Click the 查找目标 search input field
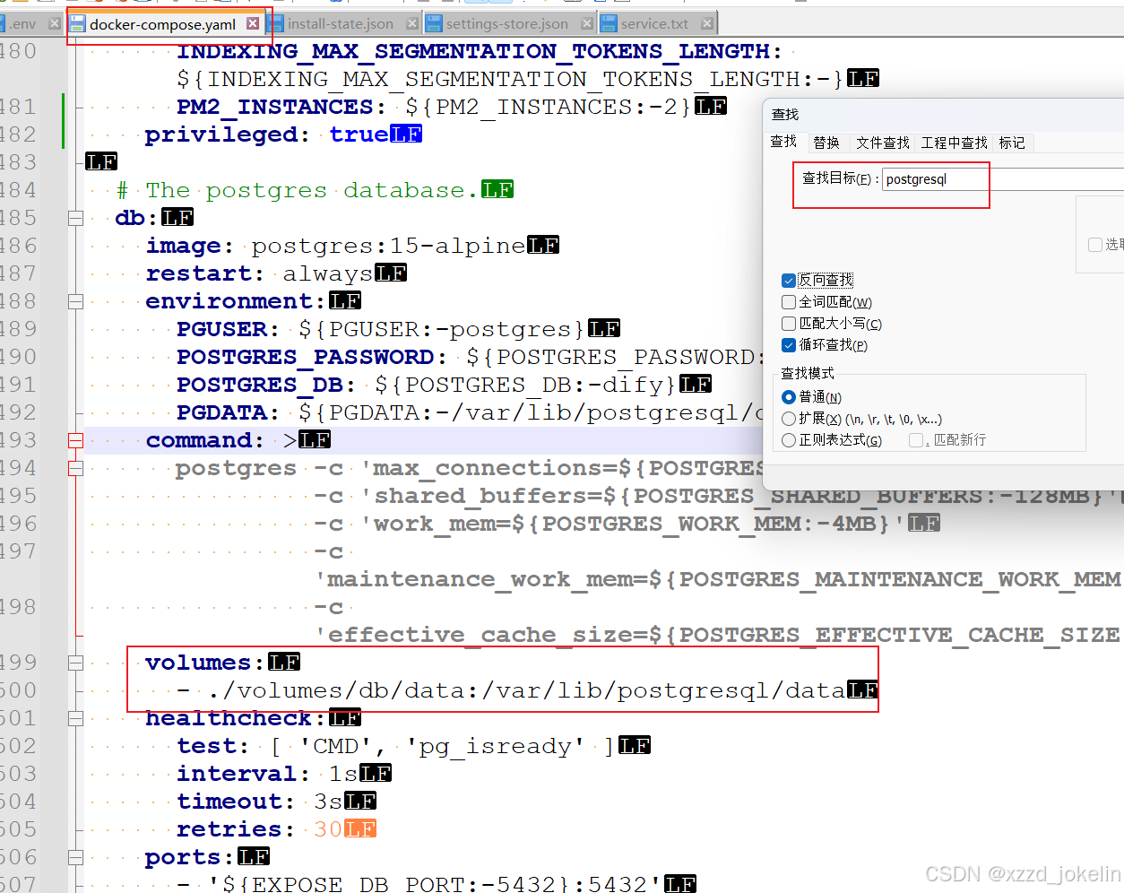The height and width of the screenshot is (893, 1124). pyautogui.click(x=1003, y=179)
